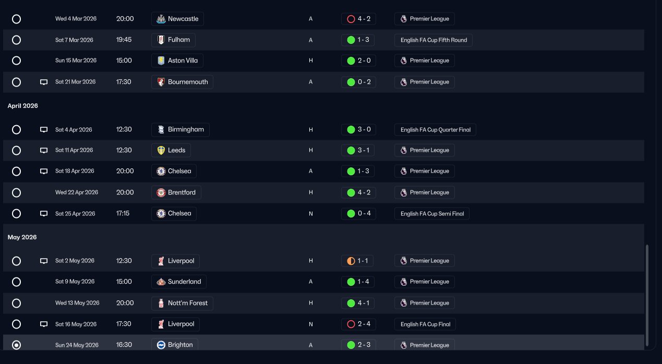Open English FA Cup Fifth Round competition

click(x=433, y=40)
